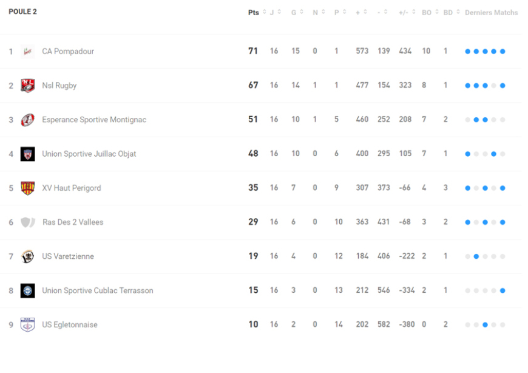Viewport: 528px width, 373px height.
Task: Sort the table by BD column
Action: [451, 13]
